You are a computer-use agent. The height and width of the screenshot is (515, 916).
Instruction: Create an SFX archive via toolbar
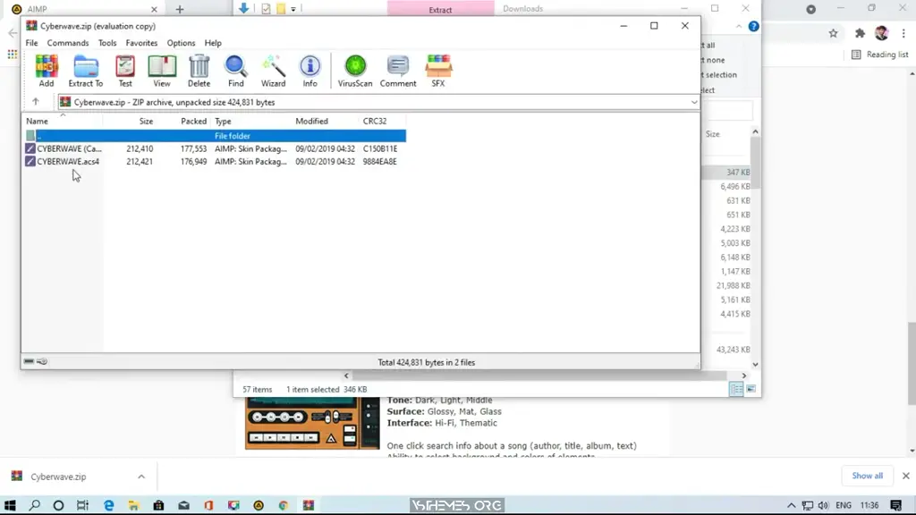tap(438, 71)
